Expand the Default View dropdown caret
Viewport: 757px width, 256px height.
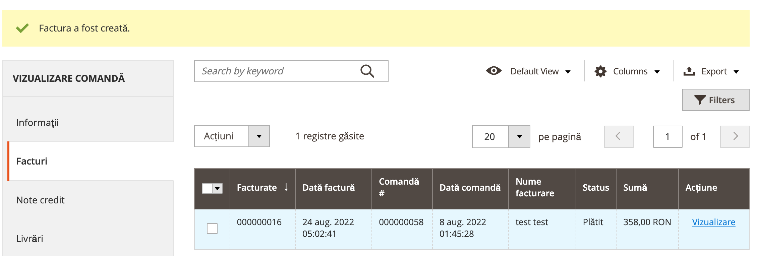568,72
